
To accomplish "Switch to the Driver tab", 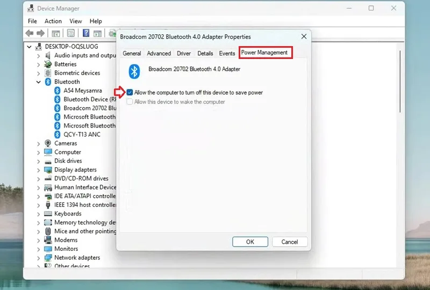I will tap(184, 54).
